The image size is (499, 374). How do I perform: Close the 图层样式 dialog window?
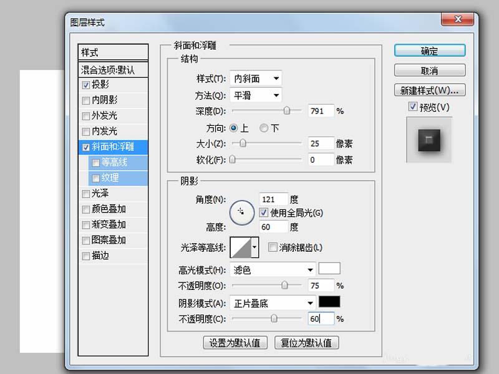458,19
